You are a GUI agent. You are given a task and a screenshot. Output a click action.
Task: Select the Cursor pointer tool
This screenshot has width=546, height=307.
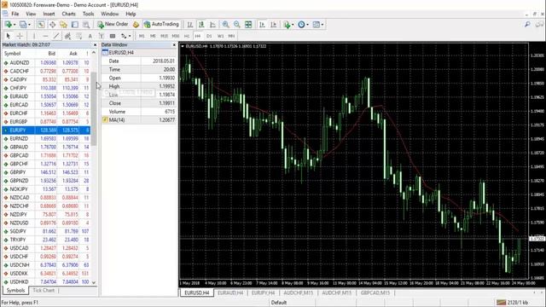coord(8,36)
